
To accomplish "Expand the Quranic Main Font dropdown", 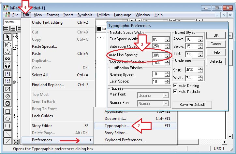I will point(166,95).
